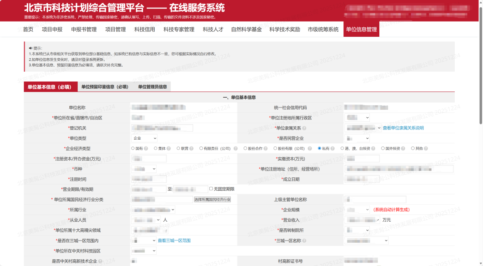
Task: Open the 自然科学基金 menu
Action: (246, 29)
